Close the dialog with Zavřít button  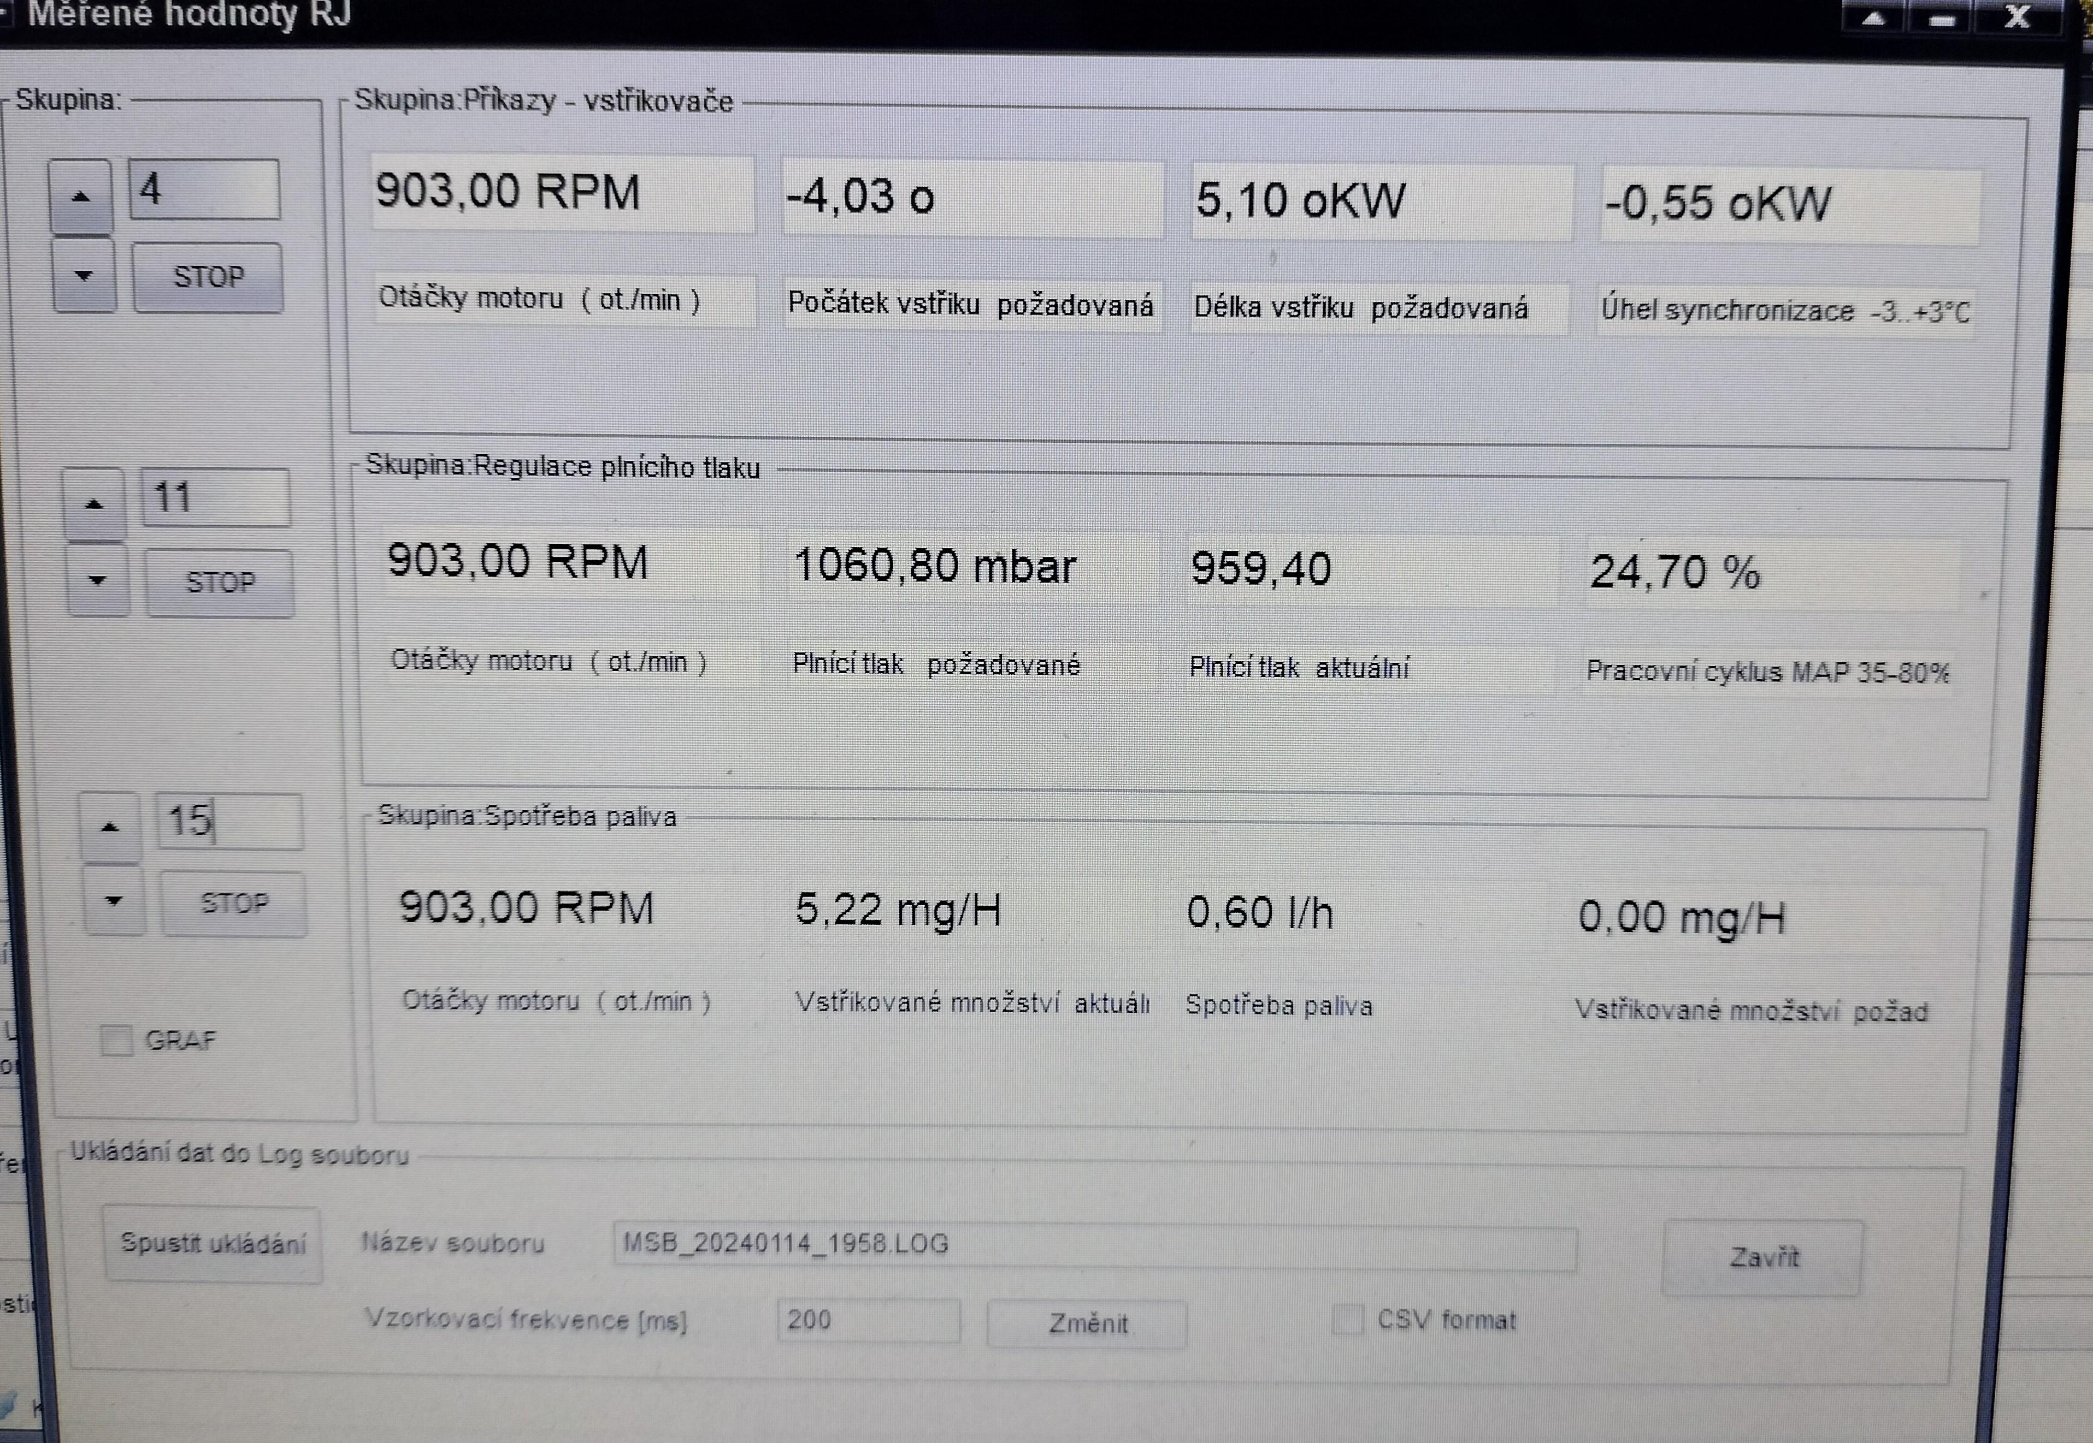1763,1258
